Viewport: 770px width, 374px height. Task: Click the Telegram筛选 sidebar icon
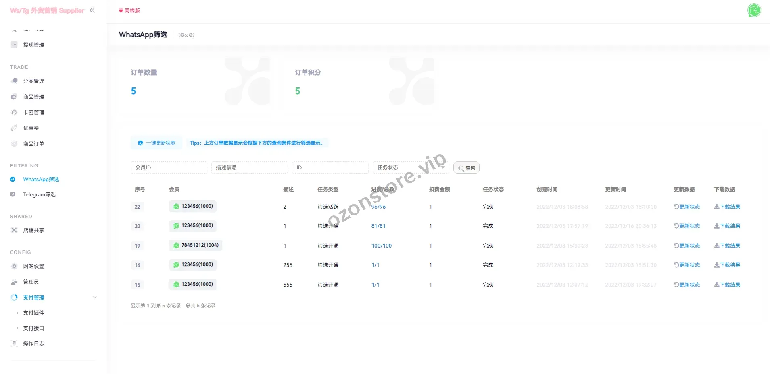coord(13,194)
